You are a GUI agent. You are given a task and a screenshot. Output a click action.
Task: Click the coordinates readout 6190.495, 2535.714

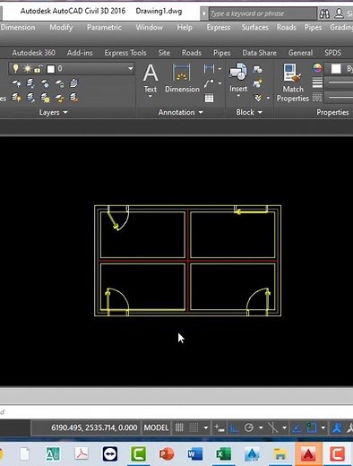point(94,427)
